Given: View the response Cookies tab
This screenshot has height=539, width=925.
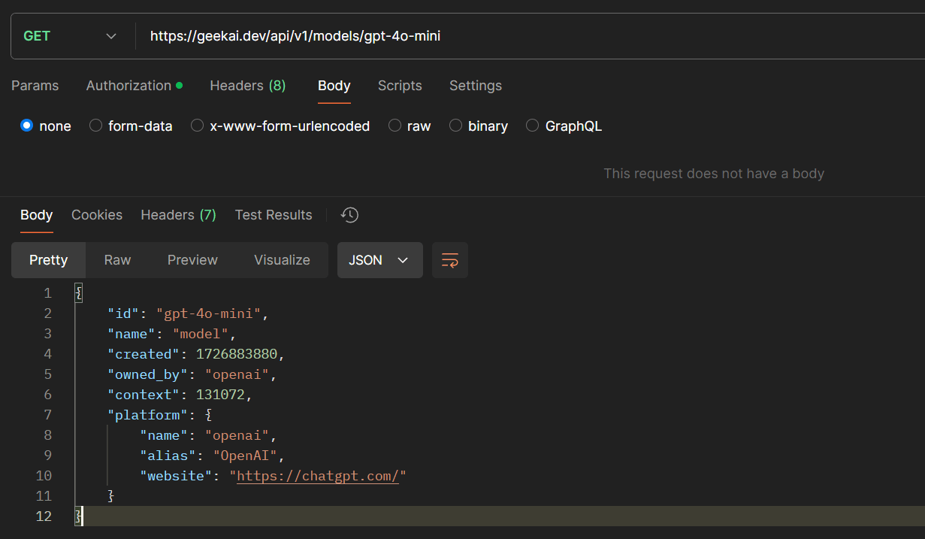Looking at the screenshot, I should point(97,215).
